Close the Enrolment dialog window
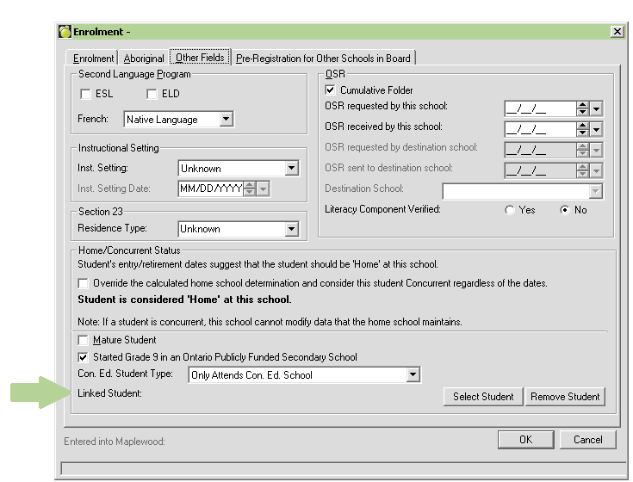 [x=617, y=31]
